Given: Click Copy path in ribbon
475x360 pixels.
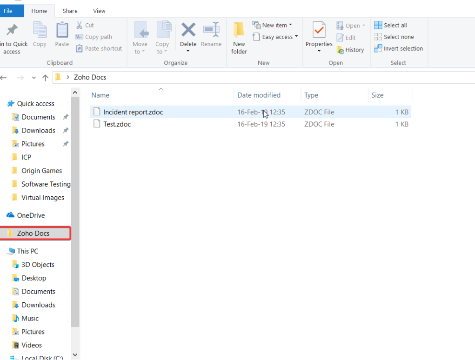Looking at the screenshot, I should 94,37.
